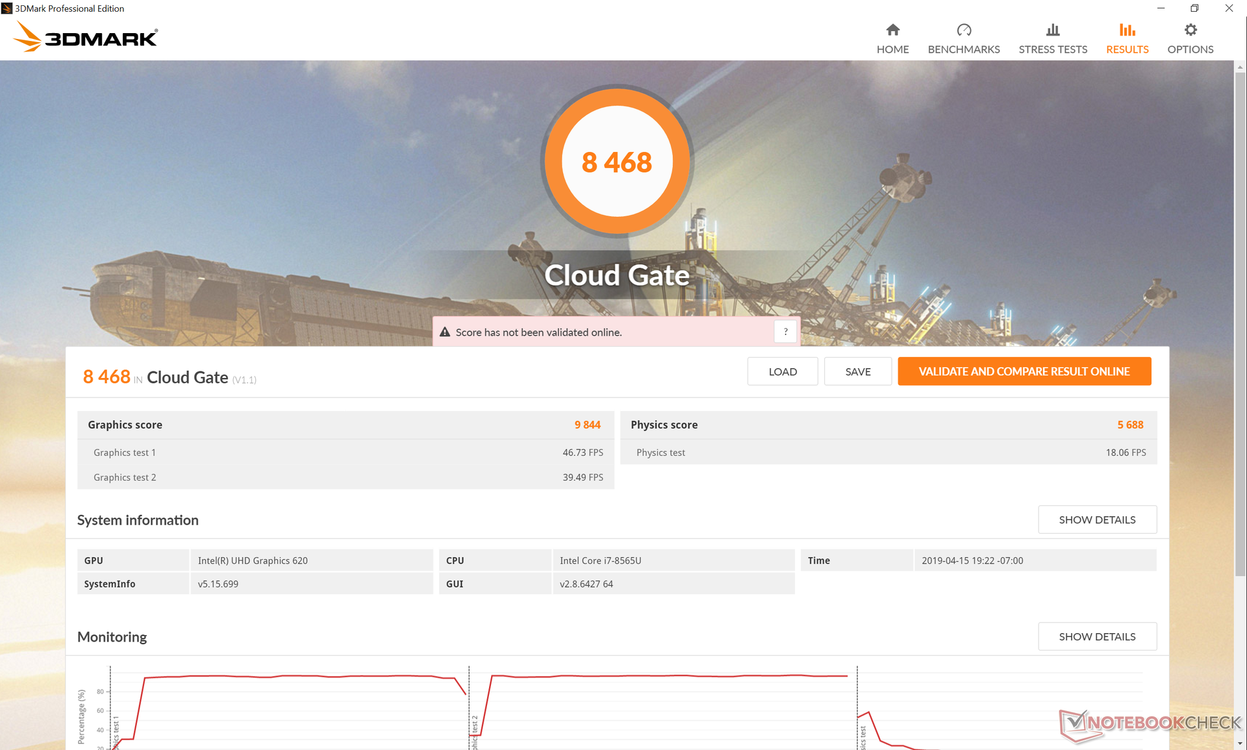1247x750 pixels.
Task: Click the 3DMark title bar app icon
Action: click(x=6, y=8)
